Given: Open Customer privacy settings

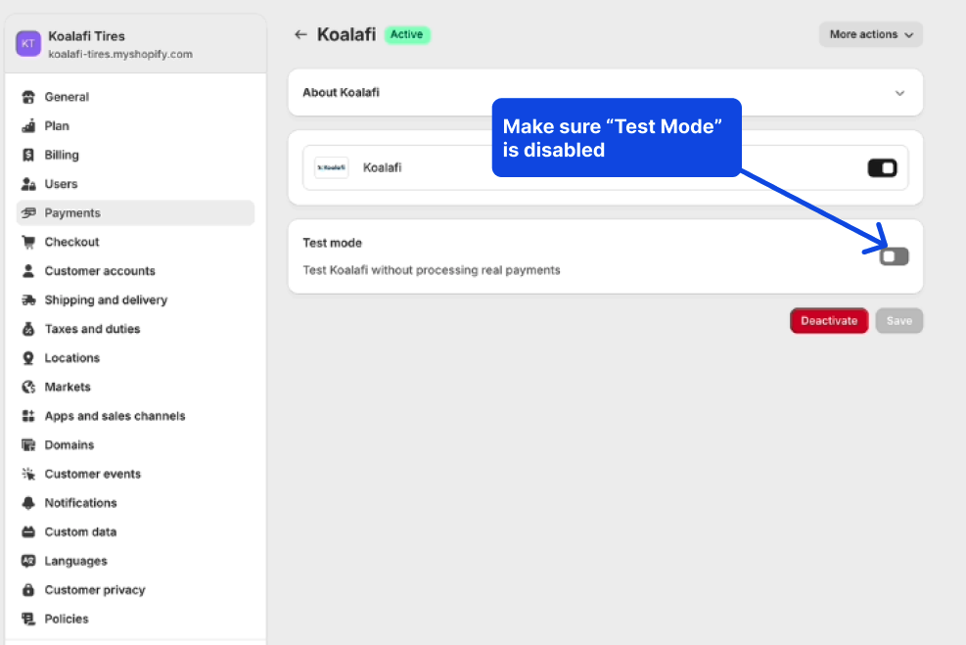Looking at the screenshot, I should tap(135, 589).
